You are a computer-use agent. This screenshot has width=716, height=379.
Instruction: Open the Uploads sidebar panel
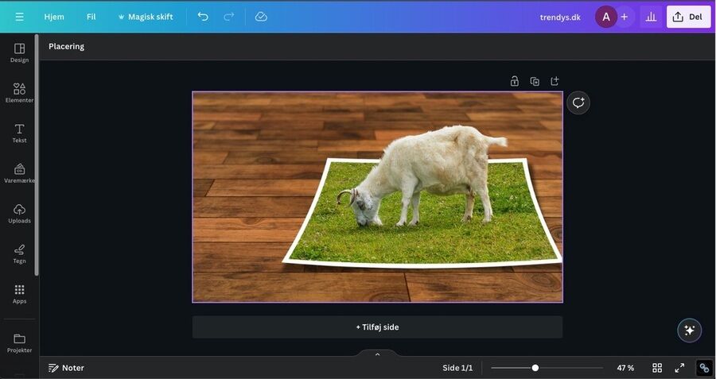[19, 214]
